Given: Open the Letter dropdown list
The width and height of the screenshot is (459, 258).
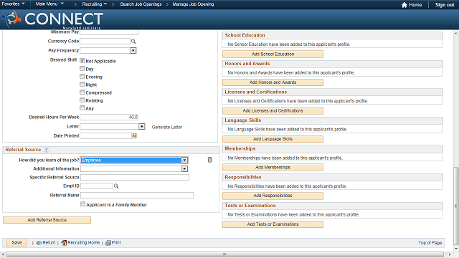Looking at the screenshot, I should [x=142, y=126].
